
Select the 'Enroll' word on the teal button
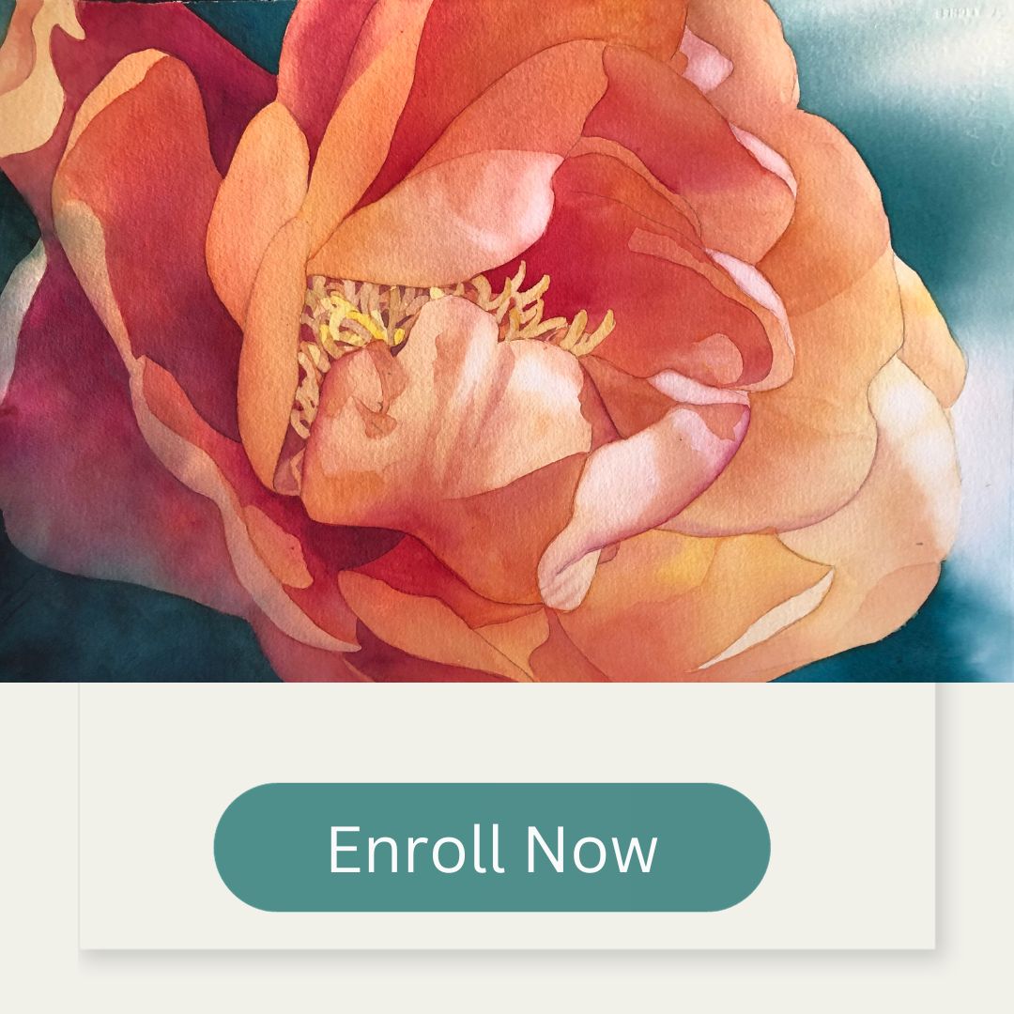[415, 849]
